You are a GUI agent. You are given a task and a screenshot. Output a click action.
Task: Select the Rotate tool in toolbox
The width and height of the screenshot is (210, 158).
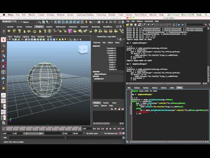click(3, 61)
